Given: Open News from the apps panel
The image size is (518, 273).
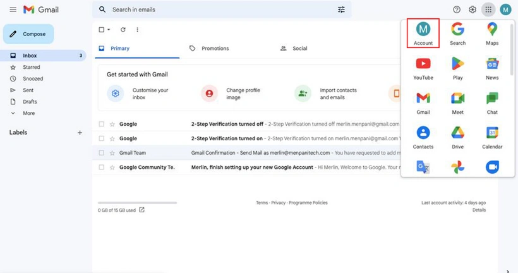Looking at the screenshot, I should pos(492,68).
